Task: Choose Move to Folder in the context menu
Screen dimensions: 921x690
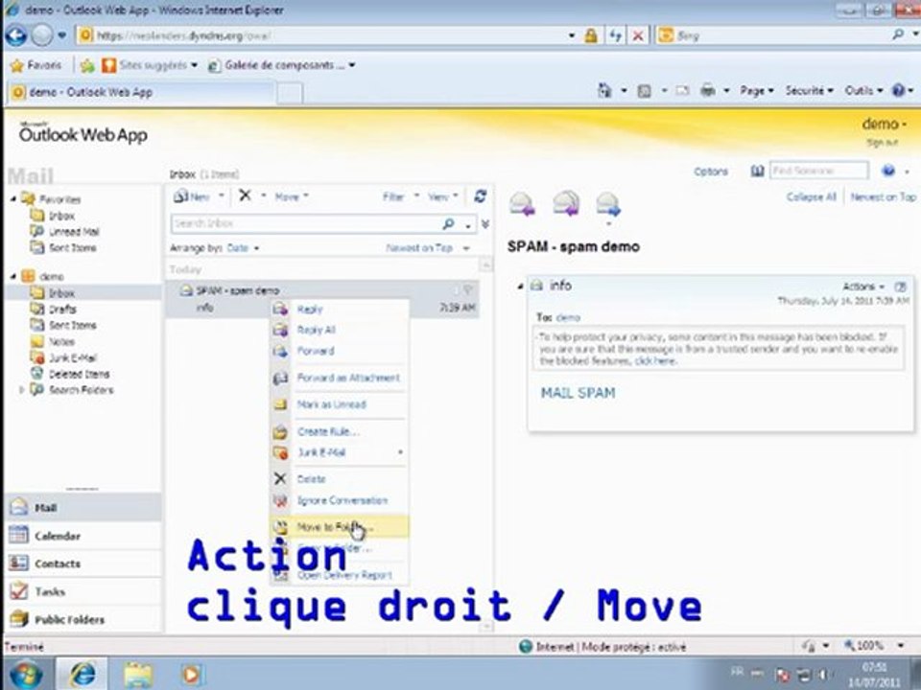Action: 340,527
